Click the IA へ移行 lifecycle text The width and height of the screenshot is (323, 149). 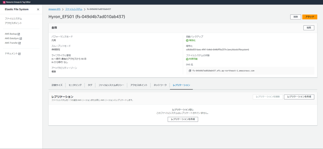tap(69, 59)
